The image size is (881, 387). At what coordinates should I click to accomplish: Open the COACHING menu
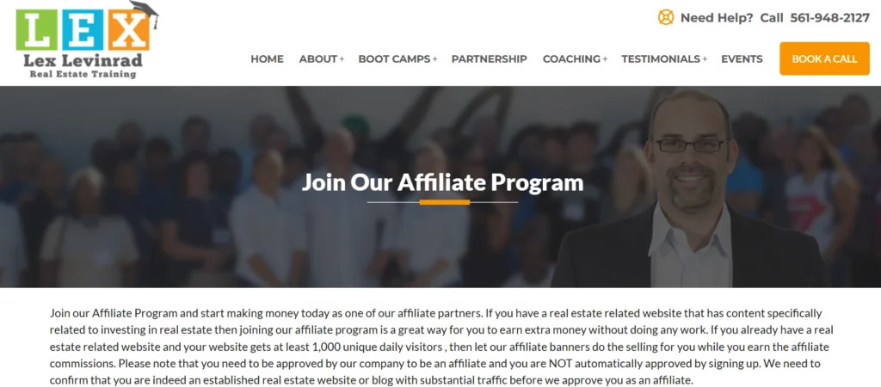click(x=571, y=59)
